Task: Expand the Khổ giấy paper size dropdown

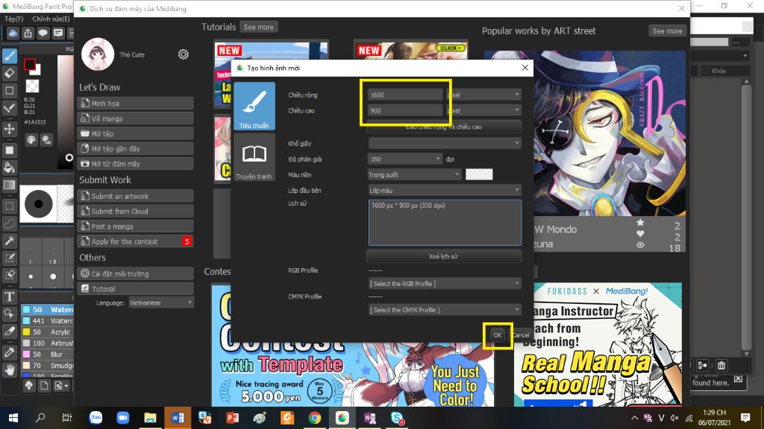Action: pyautogui.click(x=445, y=143)
